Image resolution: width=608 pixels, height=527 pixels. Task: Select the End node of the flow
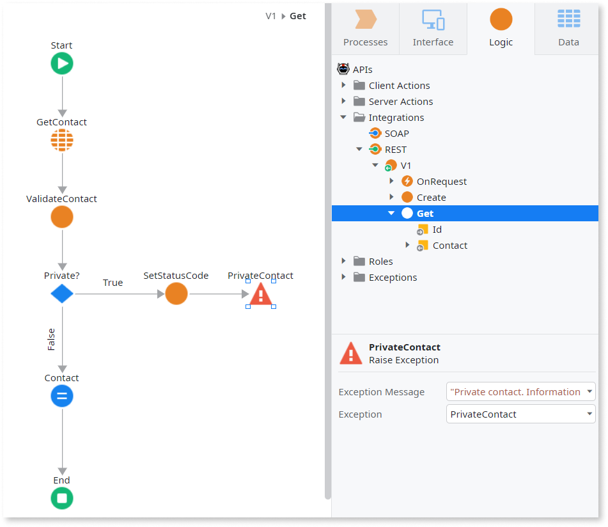(x=61, y=498)
